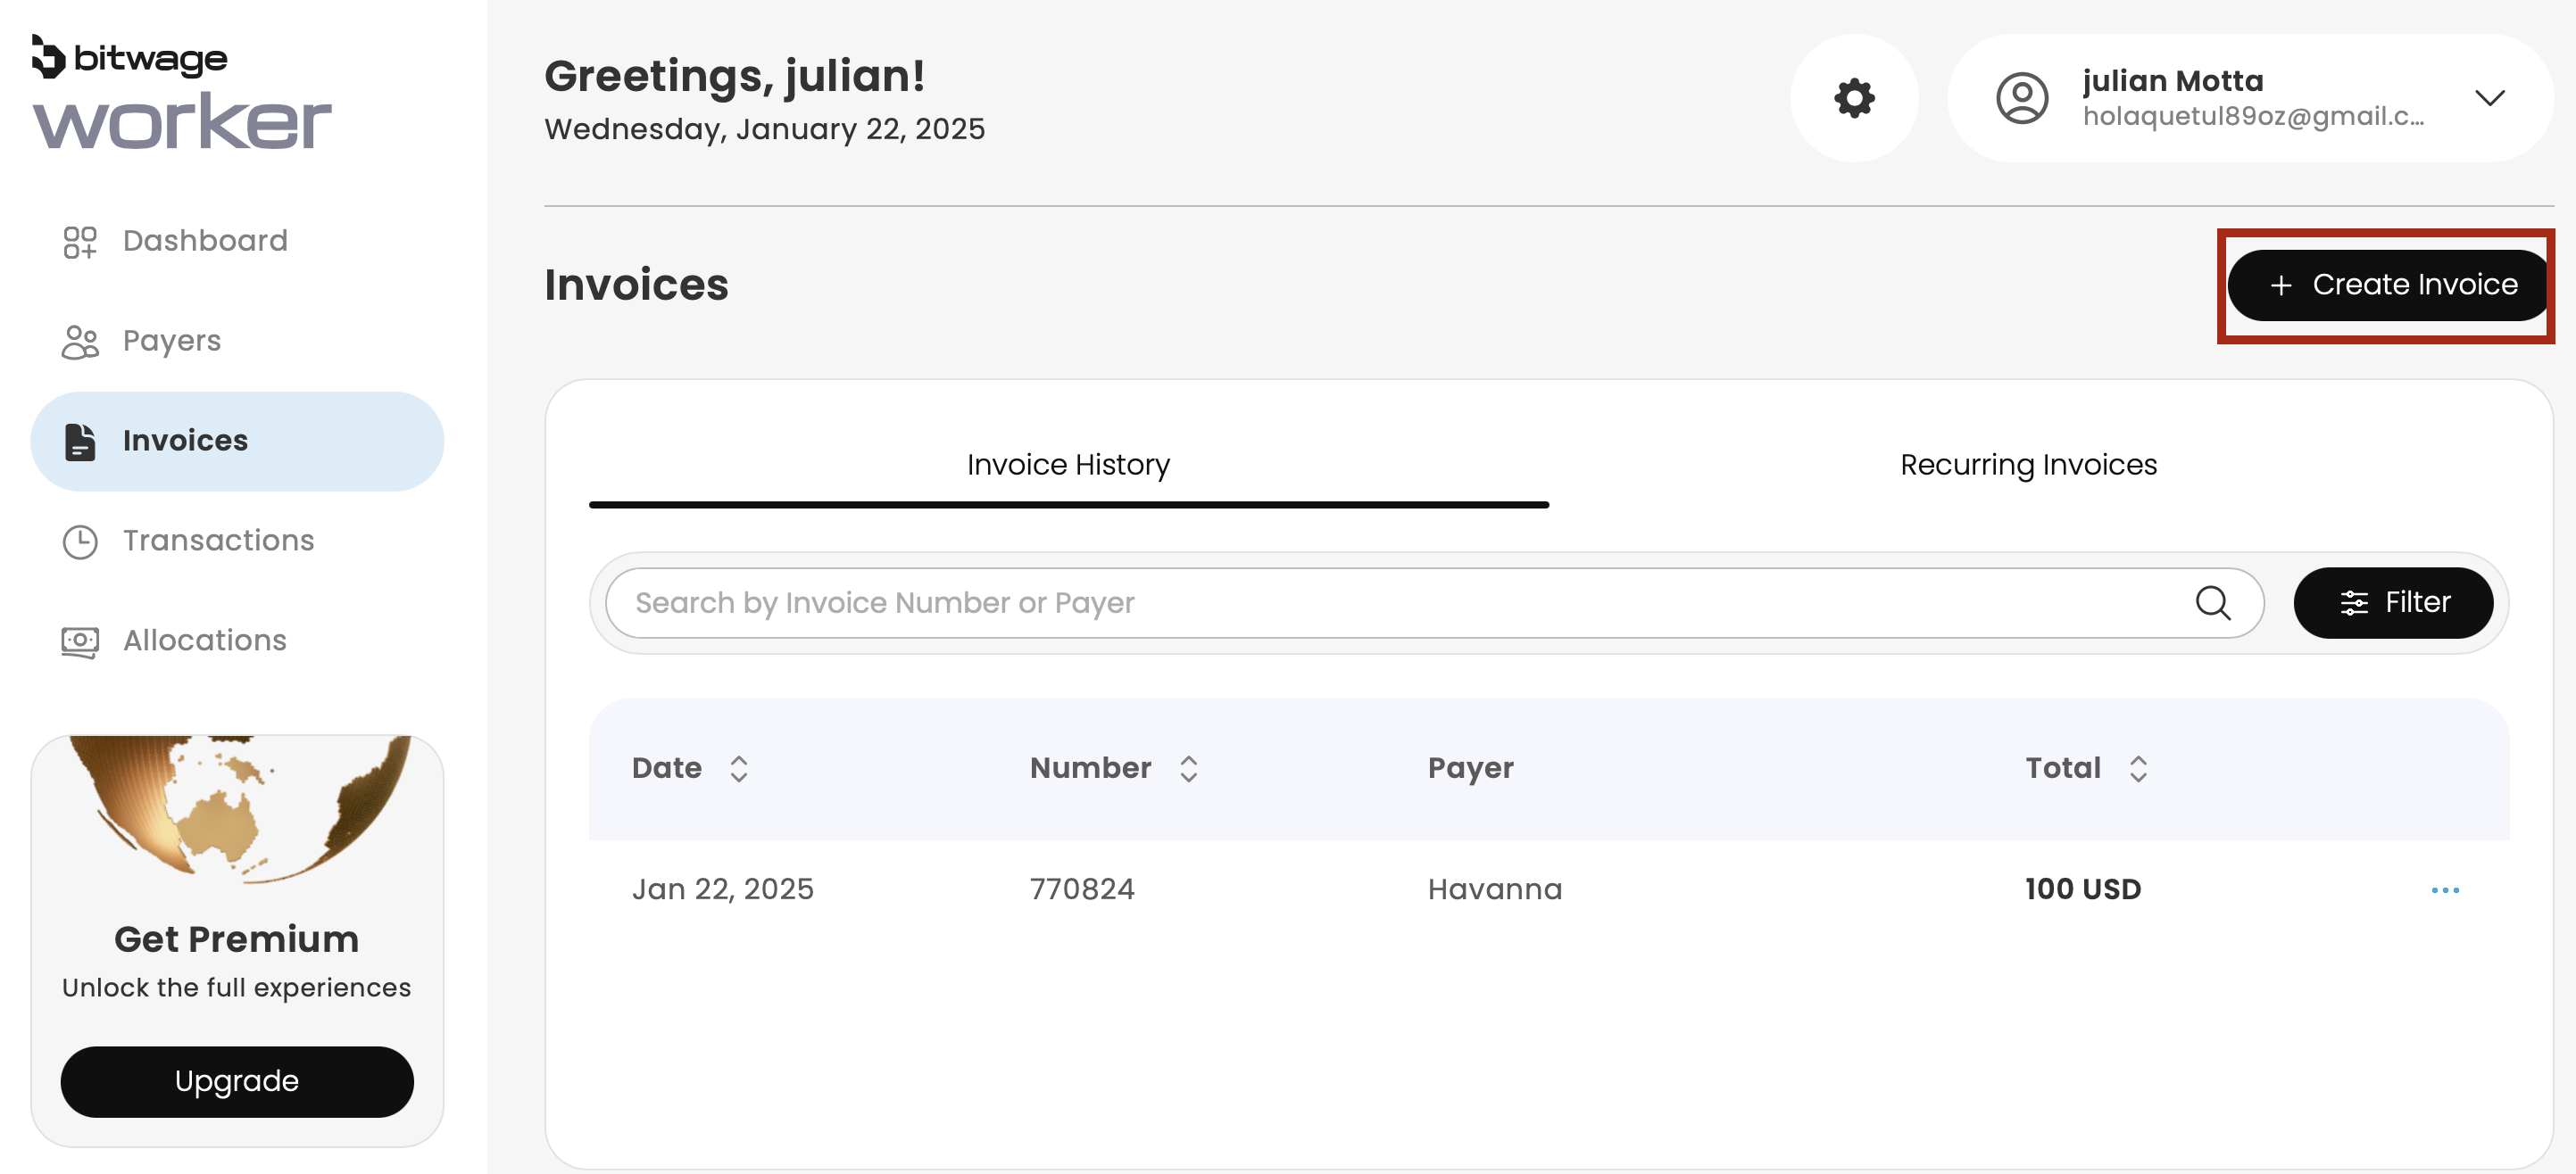
Task: Click the Payers people icon
Action: 80,342
